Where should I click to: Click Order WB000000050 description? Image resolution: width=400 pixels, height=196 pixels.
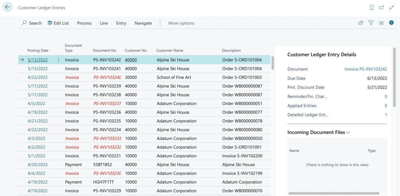pyautogui.click(x=242, y=138)
